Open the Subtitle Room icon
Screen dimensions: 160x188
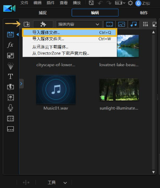[x=10, y=129]
